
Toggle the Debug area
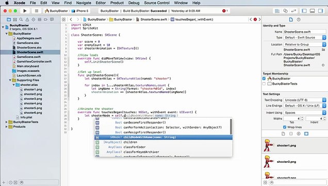tap(313, 11)
